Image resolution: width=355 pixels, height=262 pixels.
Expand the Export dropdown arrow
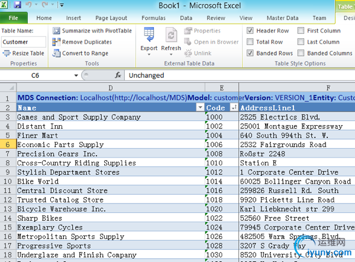point(149,54)
